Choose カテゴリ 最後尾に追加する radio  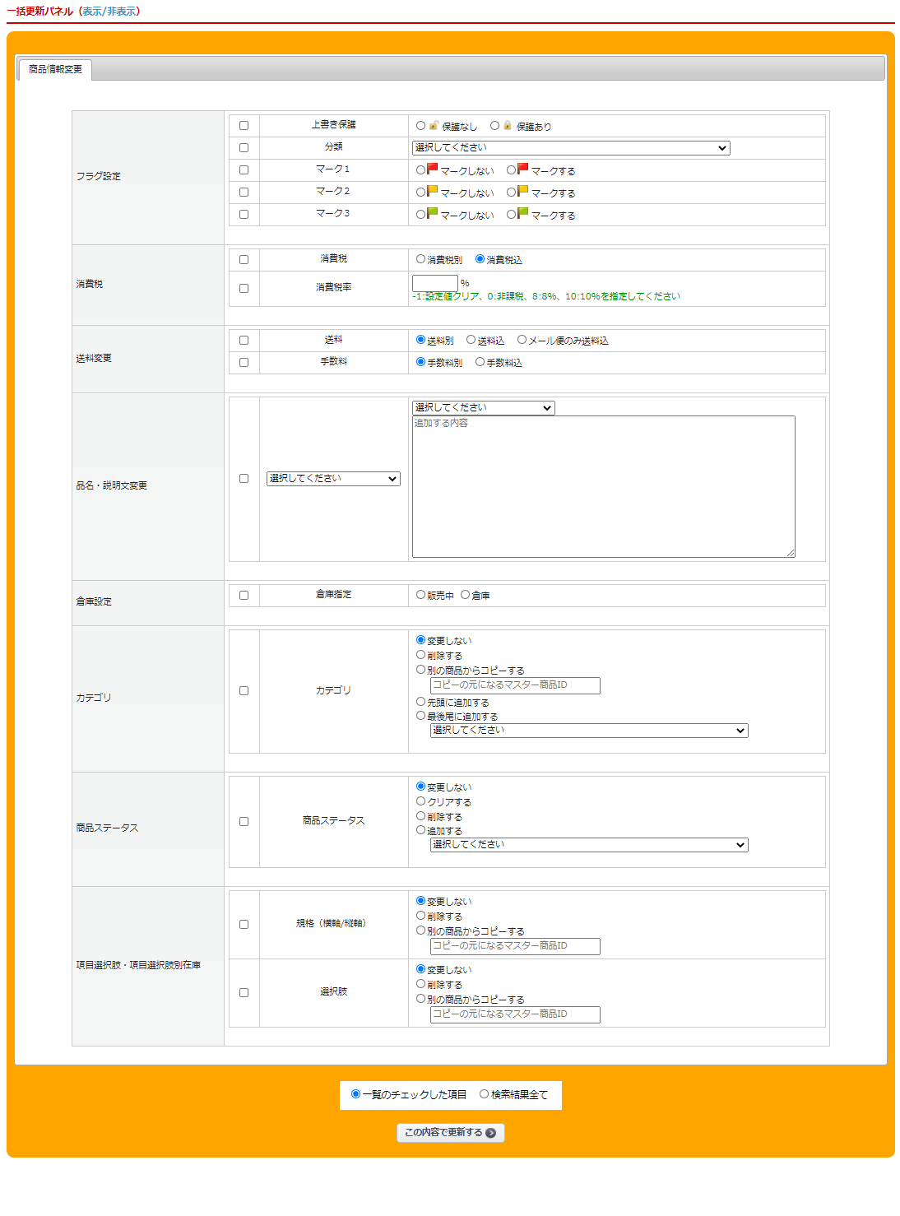pyautogui.click(x=420, y=716)
